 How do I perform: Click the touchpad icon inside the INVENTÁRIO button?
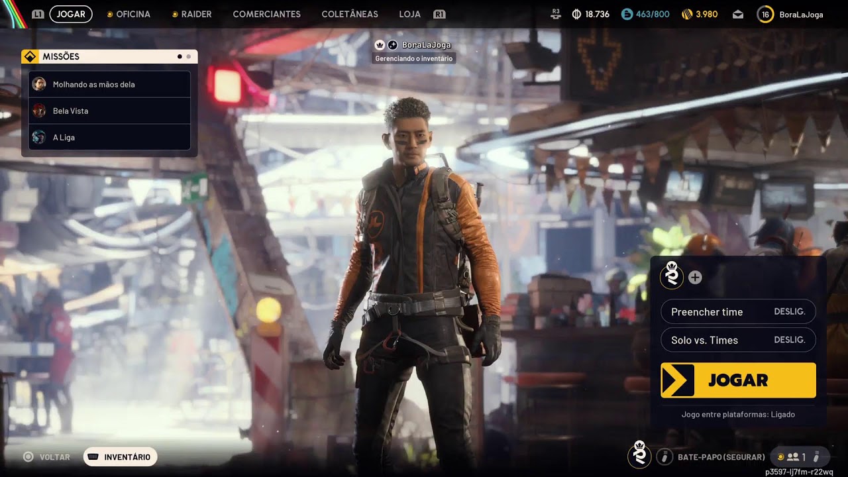point(93,456)
